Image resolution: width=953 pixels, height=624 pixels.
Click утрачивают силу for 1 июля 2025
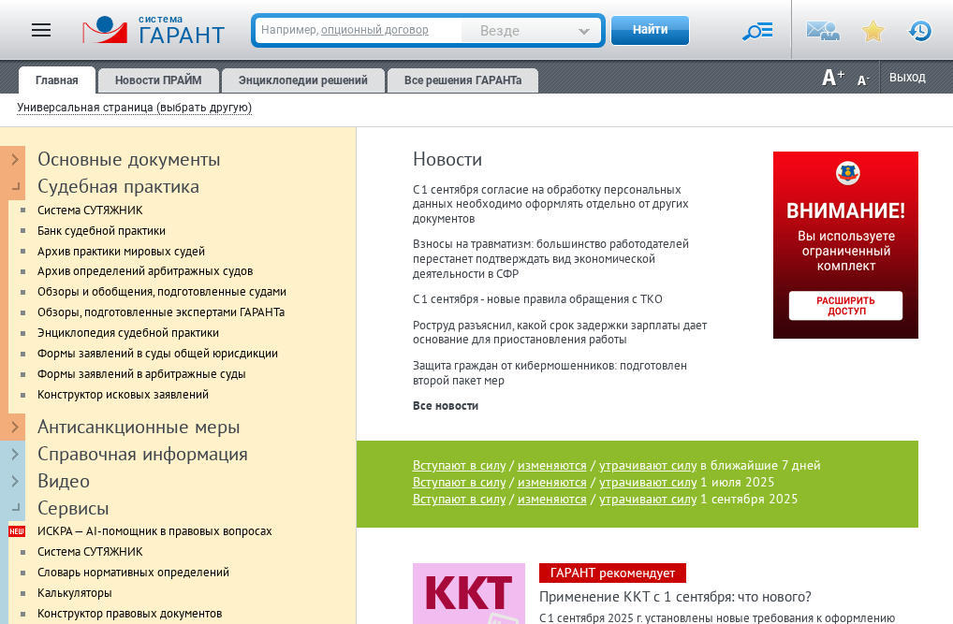(648, 483)
